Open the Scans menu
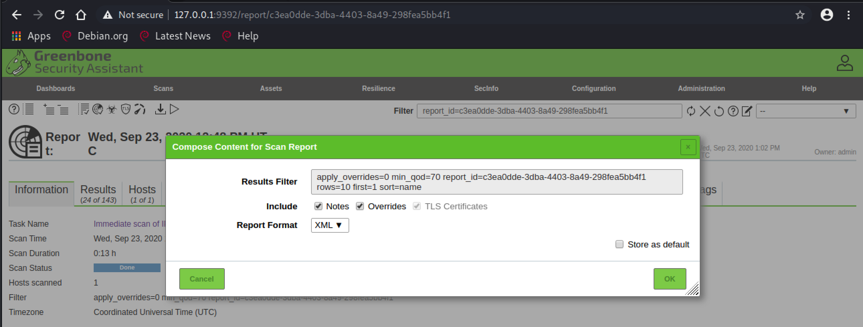This screenshot has height=327, width=863. tap(163, 89)
